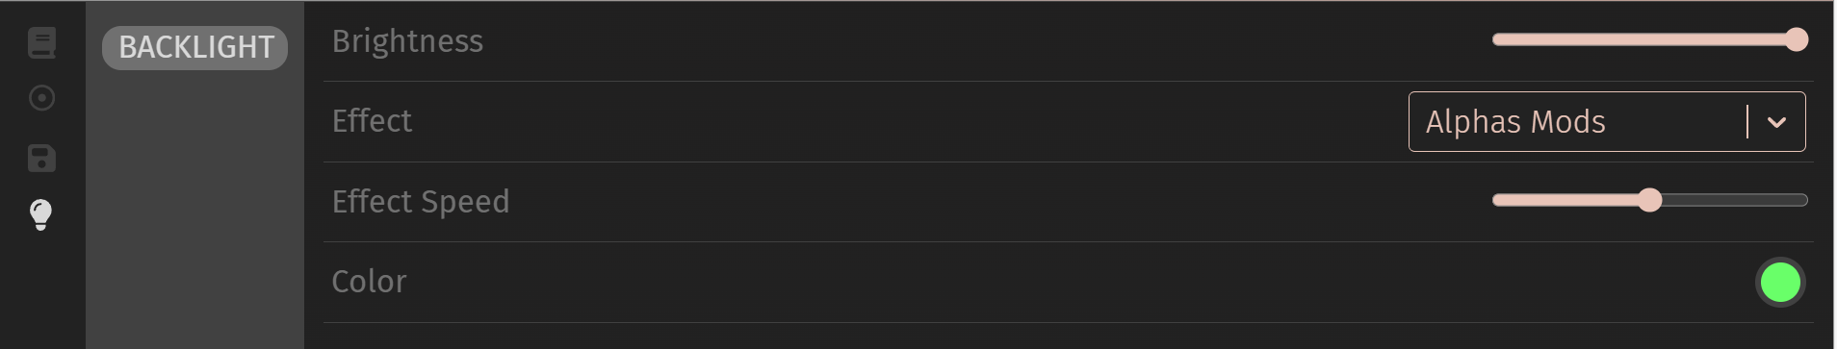This screenshot has width=1837, height=349.
Task: Click the Brightness slider handle
Action: point(1797,39)
